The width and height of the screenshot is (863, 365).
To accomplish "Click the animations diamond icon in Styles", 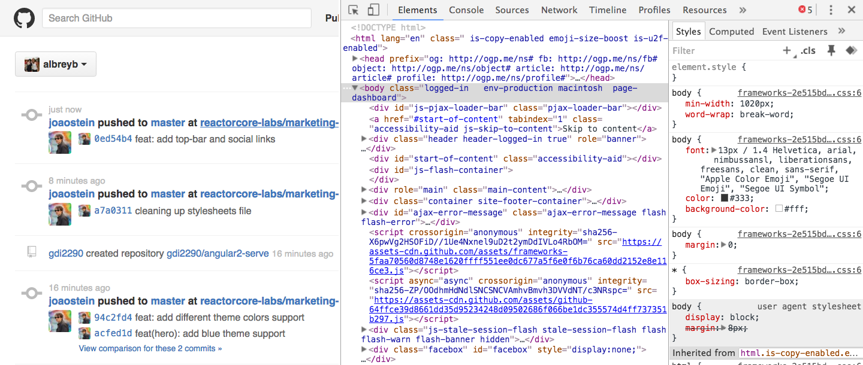I will [851, 51].
